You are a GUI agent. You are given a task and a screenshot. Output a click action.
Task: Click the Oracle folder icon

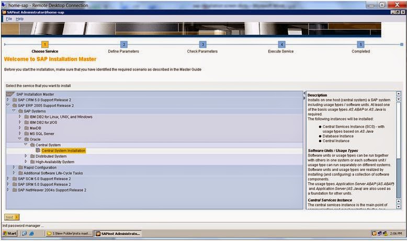click(27, 139)
